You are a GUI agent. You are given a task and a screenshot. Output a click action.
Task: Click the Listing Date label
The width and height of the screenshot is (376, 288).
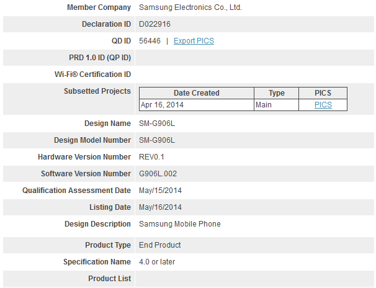click(110, 207)
